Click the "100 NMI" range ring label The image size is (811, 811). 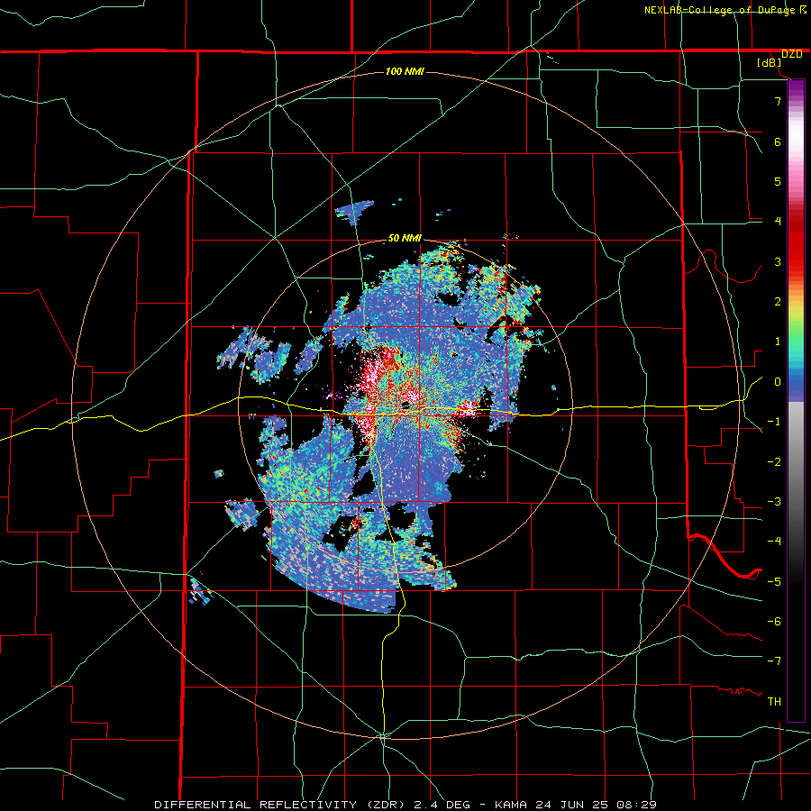[405, 71]
